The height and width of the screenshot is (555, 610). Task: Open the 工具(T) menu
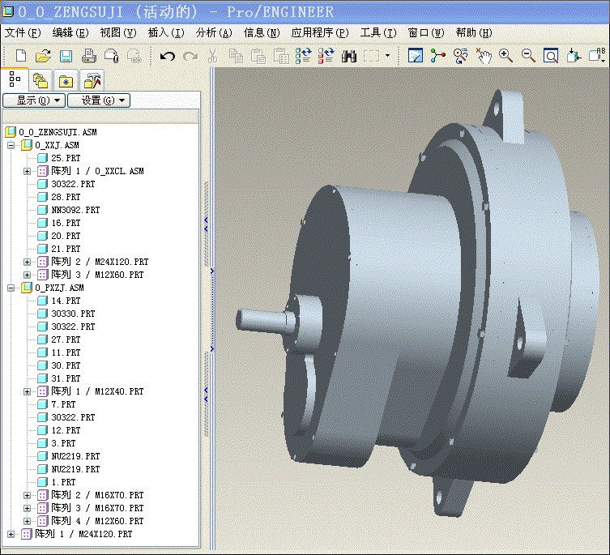click(x=378, y=32)
